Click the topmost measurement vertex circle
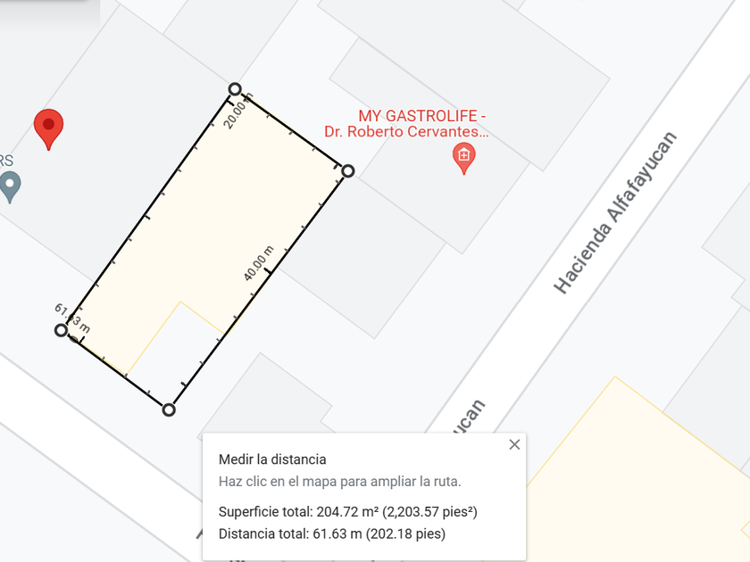This screenshot has height=562, width=750. pos(235,88)
